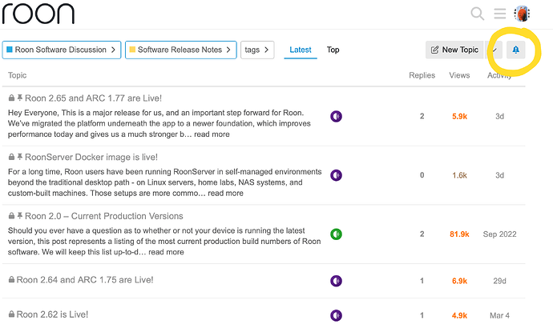Open topic Roon 2.64 and ARC 1.75 are Live!

[x=85, y=280]
